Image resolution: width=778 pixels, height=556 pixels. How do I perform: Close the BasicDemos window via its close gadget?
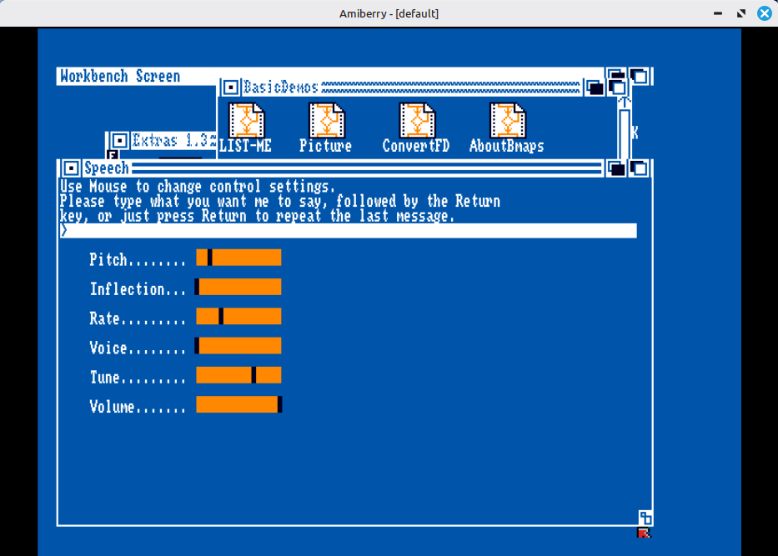(230, 88)
